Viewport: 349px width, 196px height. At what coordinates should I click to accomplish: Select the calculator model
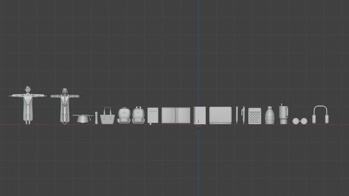[255, 116]
